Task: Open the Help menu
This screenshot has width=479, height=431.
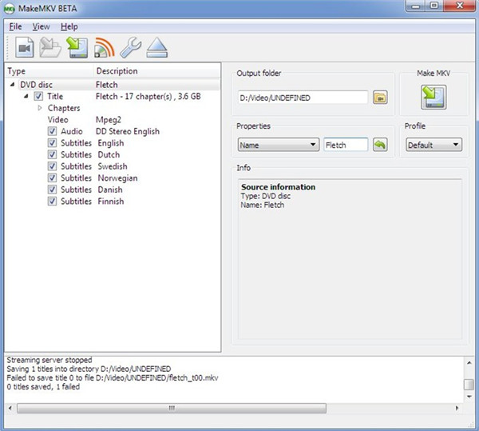Action: pyautogui.click(x=69, y=26)
